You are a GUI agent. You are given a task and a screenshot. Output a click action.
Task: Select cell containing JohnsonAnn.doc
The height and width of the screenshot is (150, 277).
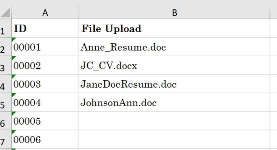tap(174, 102)
